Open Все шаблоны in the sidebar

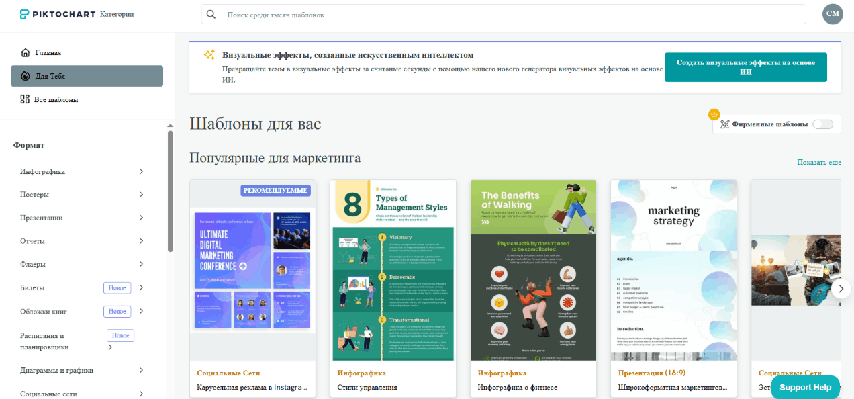pyautogui.click(x=87, y=99)
